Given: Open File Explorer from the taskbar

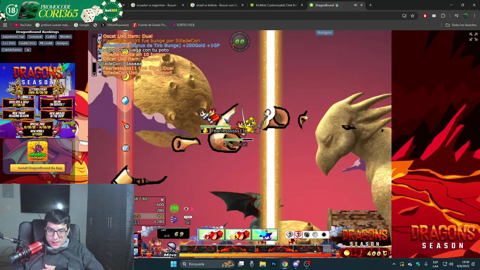Looking at the screenshot, I should coord(262,264).
